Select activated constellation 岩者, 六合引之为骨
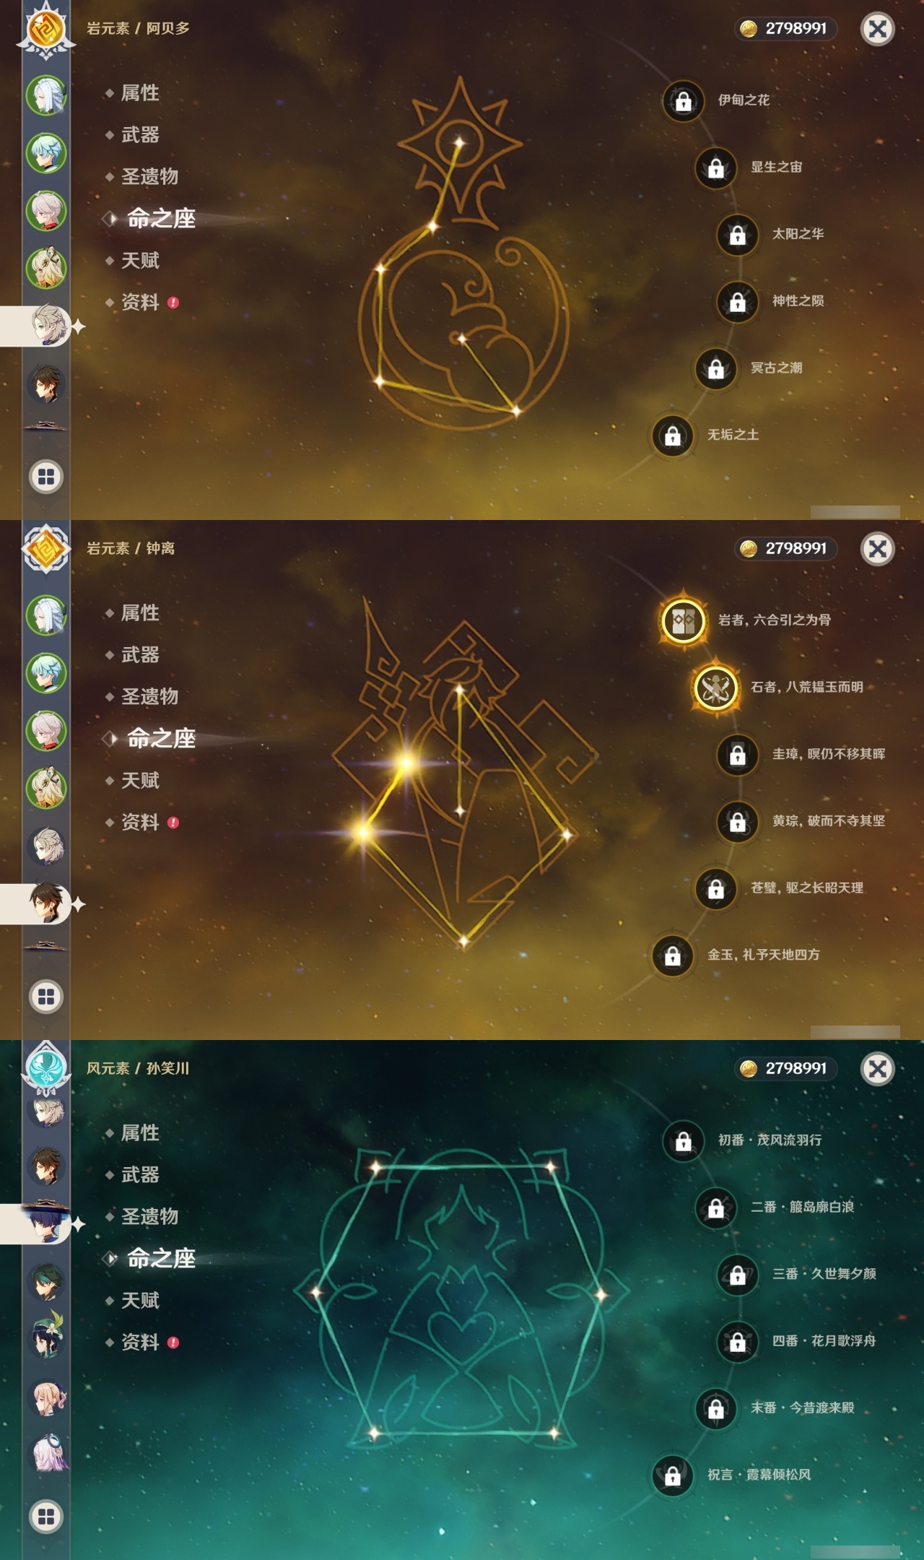 [x=683, y=620]
